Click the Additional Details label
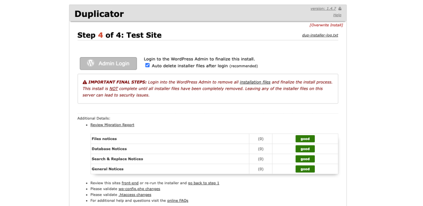423x206 pixels. [x=94, y=118]
